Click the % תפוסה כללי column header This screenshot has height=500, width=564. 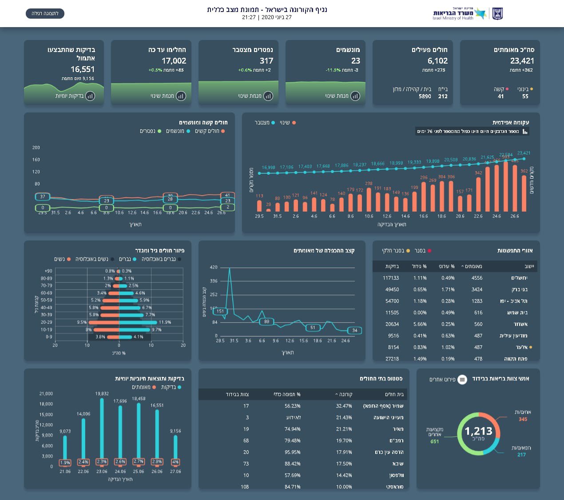point(286,394)
